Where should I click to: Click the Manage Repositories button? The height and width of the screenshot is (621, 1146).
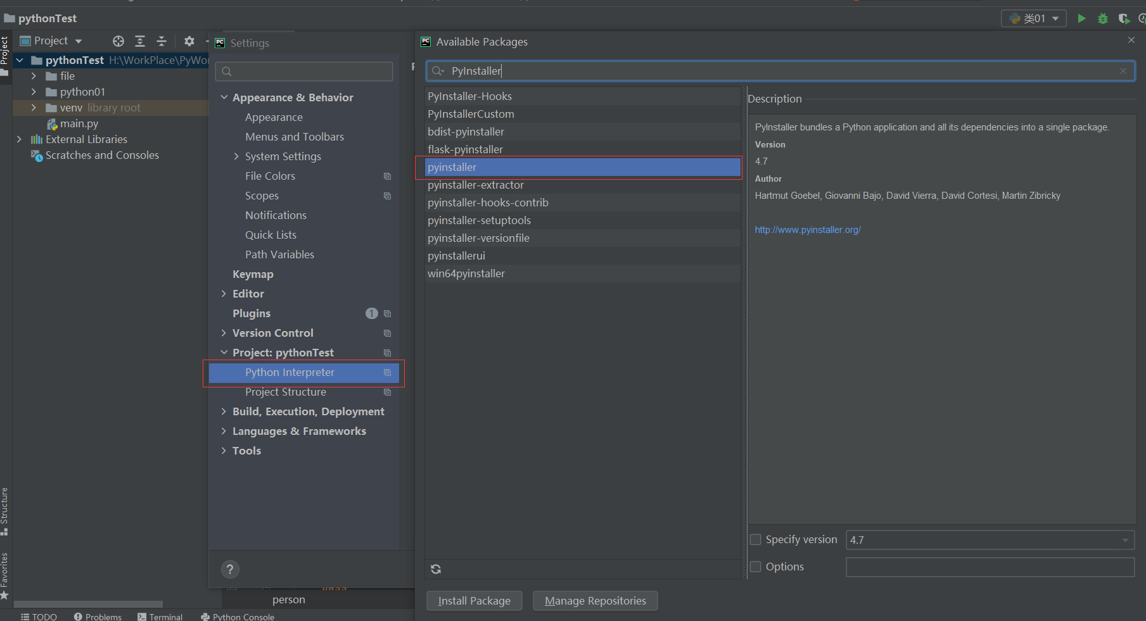(595, 601)
